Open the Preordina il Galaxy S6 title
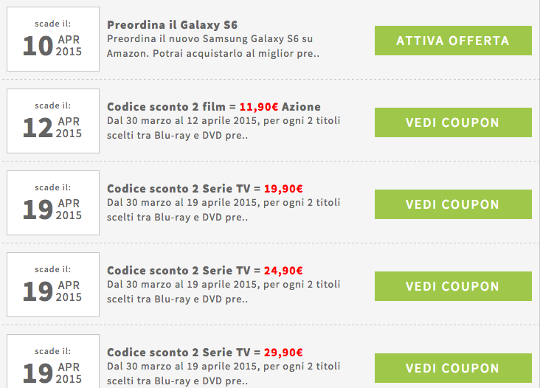540x388 pixels. click(x=172, y=25)
